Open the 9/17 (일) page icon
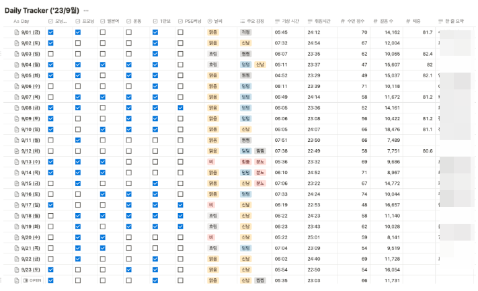Screen dimensions: 478x291 click(17, 205)
